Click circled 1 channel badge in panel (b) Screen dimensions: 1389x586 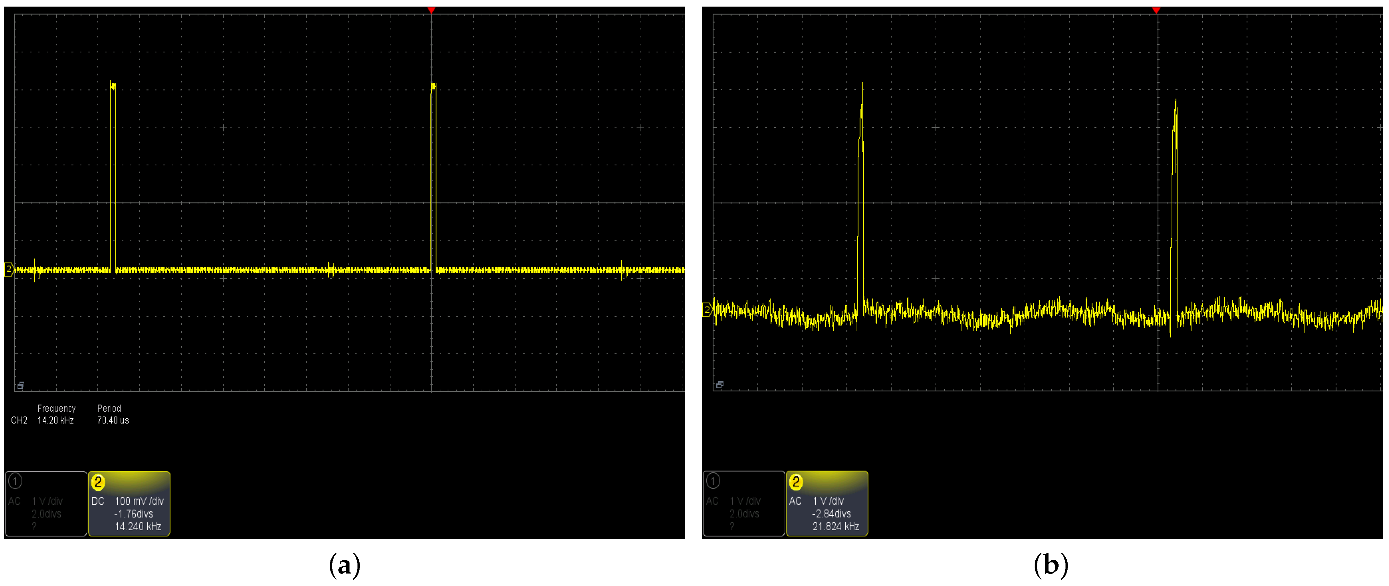click(x=713, y=481)
